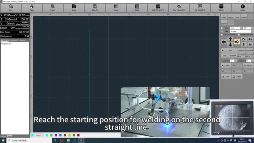
Task: Pick the yellow layer color swatch
Action: coord(69,135)
